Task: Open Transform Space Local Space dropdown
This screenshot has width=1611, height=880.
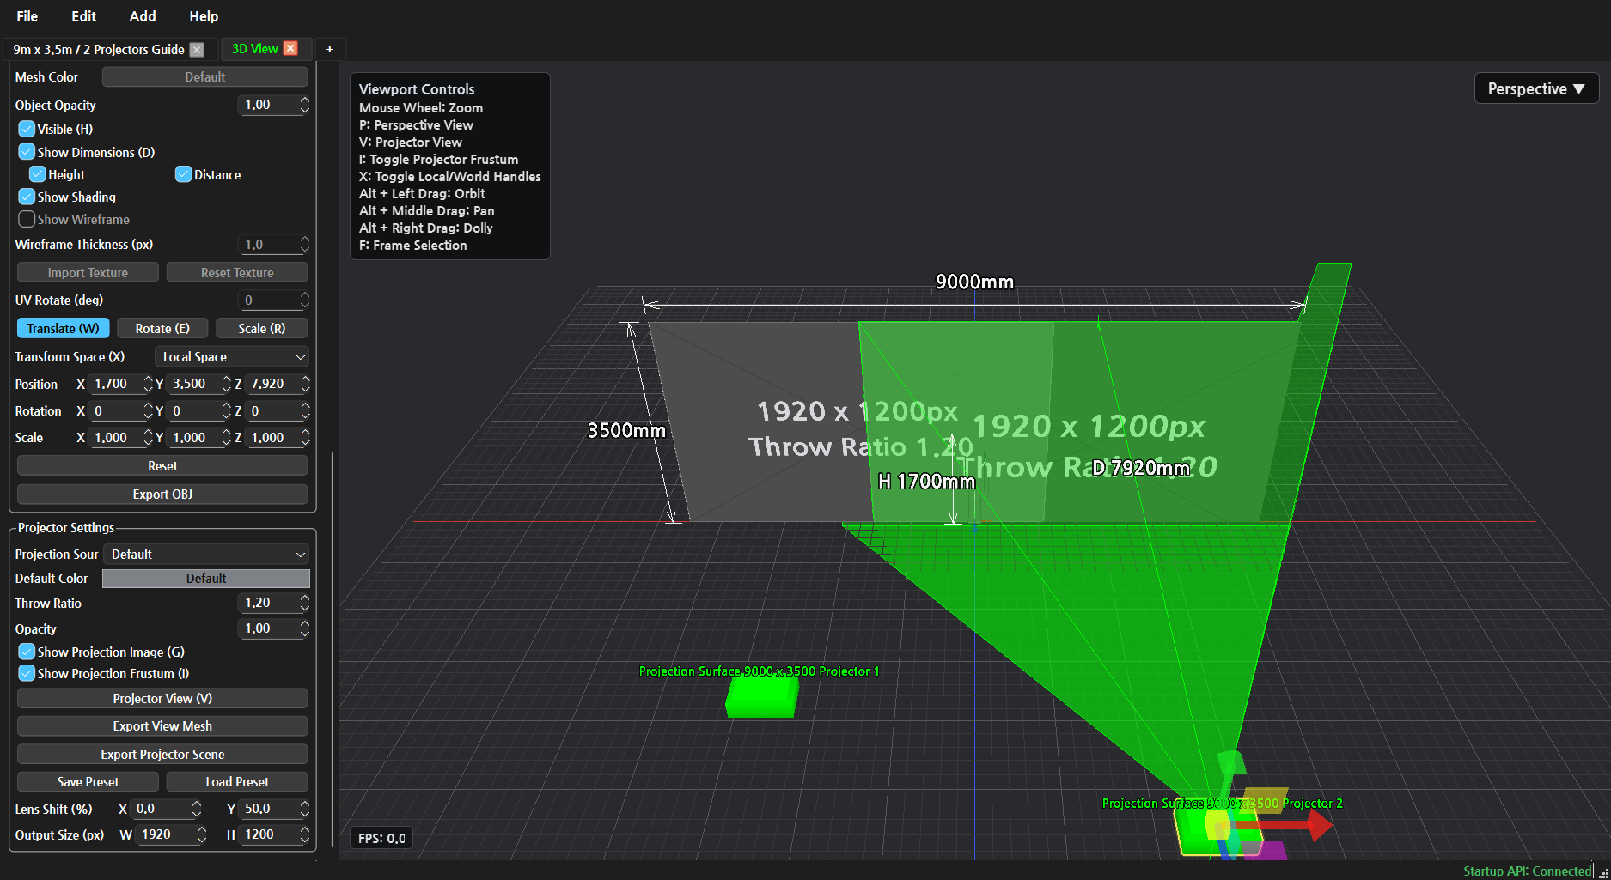Action: pyautogui.click(x=232, y=357)
